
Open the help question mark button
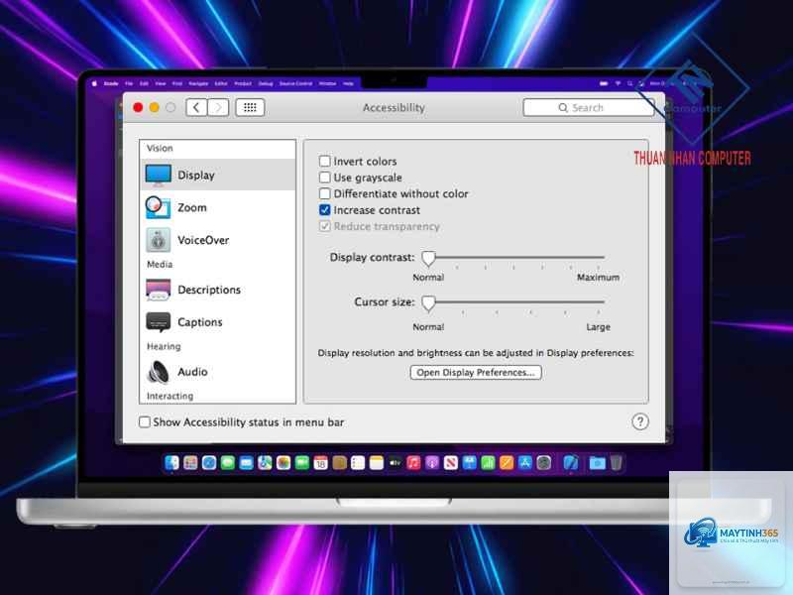pos(639,421)
